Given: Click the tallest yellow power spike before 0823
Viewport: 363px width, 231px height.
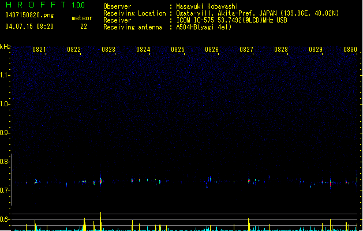Looking at the screenshot, I should point(100,221).
